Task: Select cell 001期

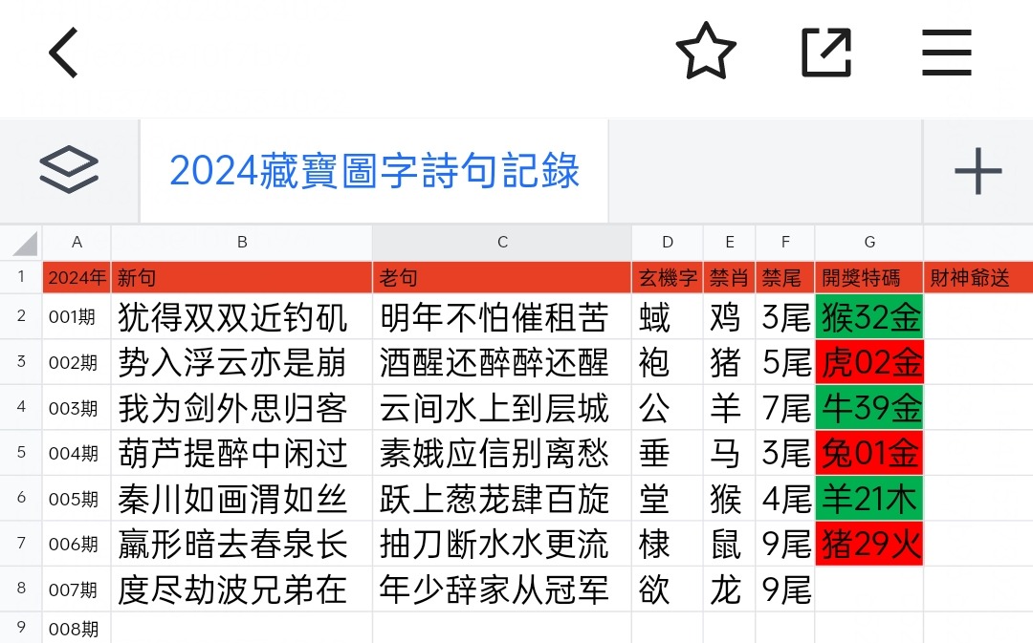Action: point(77,317)
